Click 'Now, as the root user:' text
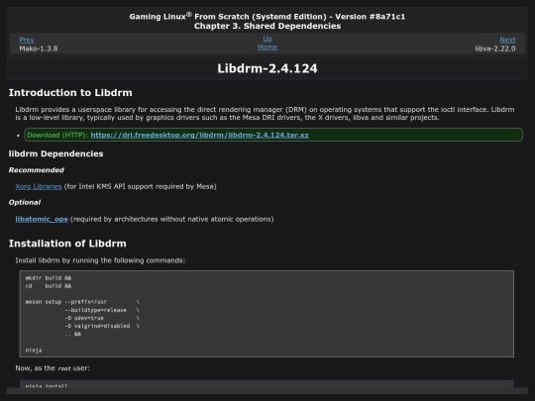This screenshot has height=401, width=535. [x=53, y=368]
